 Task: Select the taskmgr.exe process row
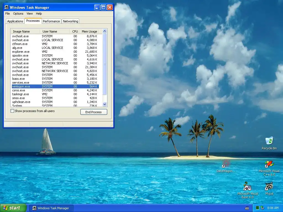point(55,94)
